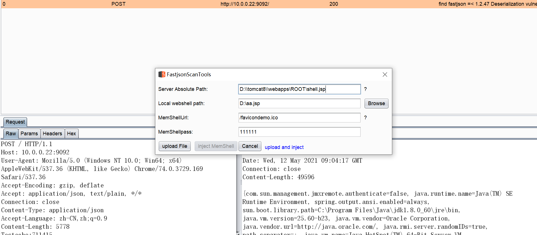This screenshot has height=235, width=537.
Task: Click the Content-Type: application/json request line
Action: [x=52, y=210]
